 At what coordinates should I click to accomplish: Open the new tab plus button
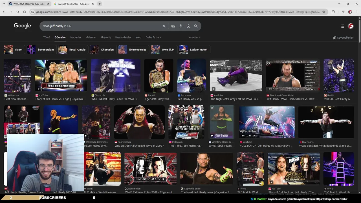pyautogui.click(x=100, y=4)
